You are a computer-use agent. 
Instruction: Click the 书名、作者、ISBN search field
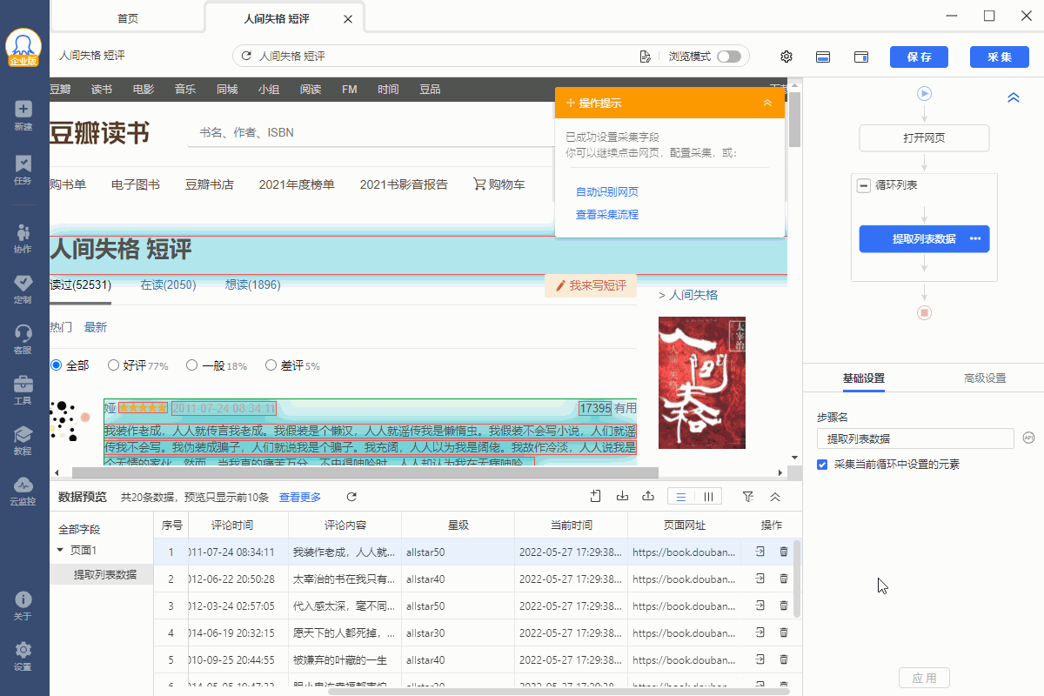click(x=369, y=132)
